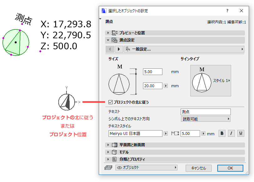Click the forward navigation arrow above 一般設定

119,50
